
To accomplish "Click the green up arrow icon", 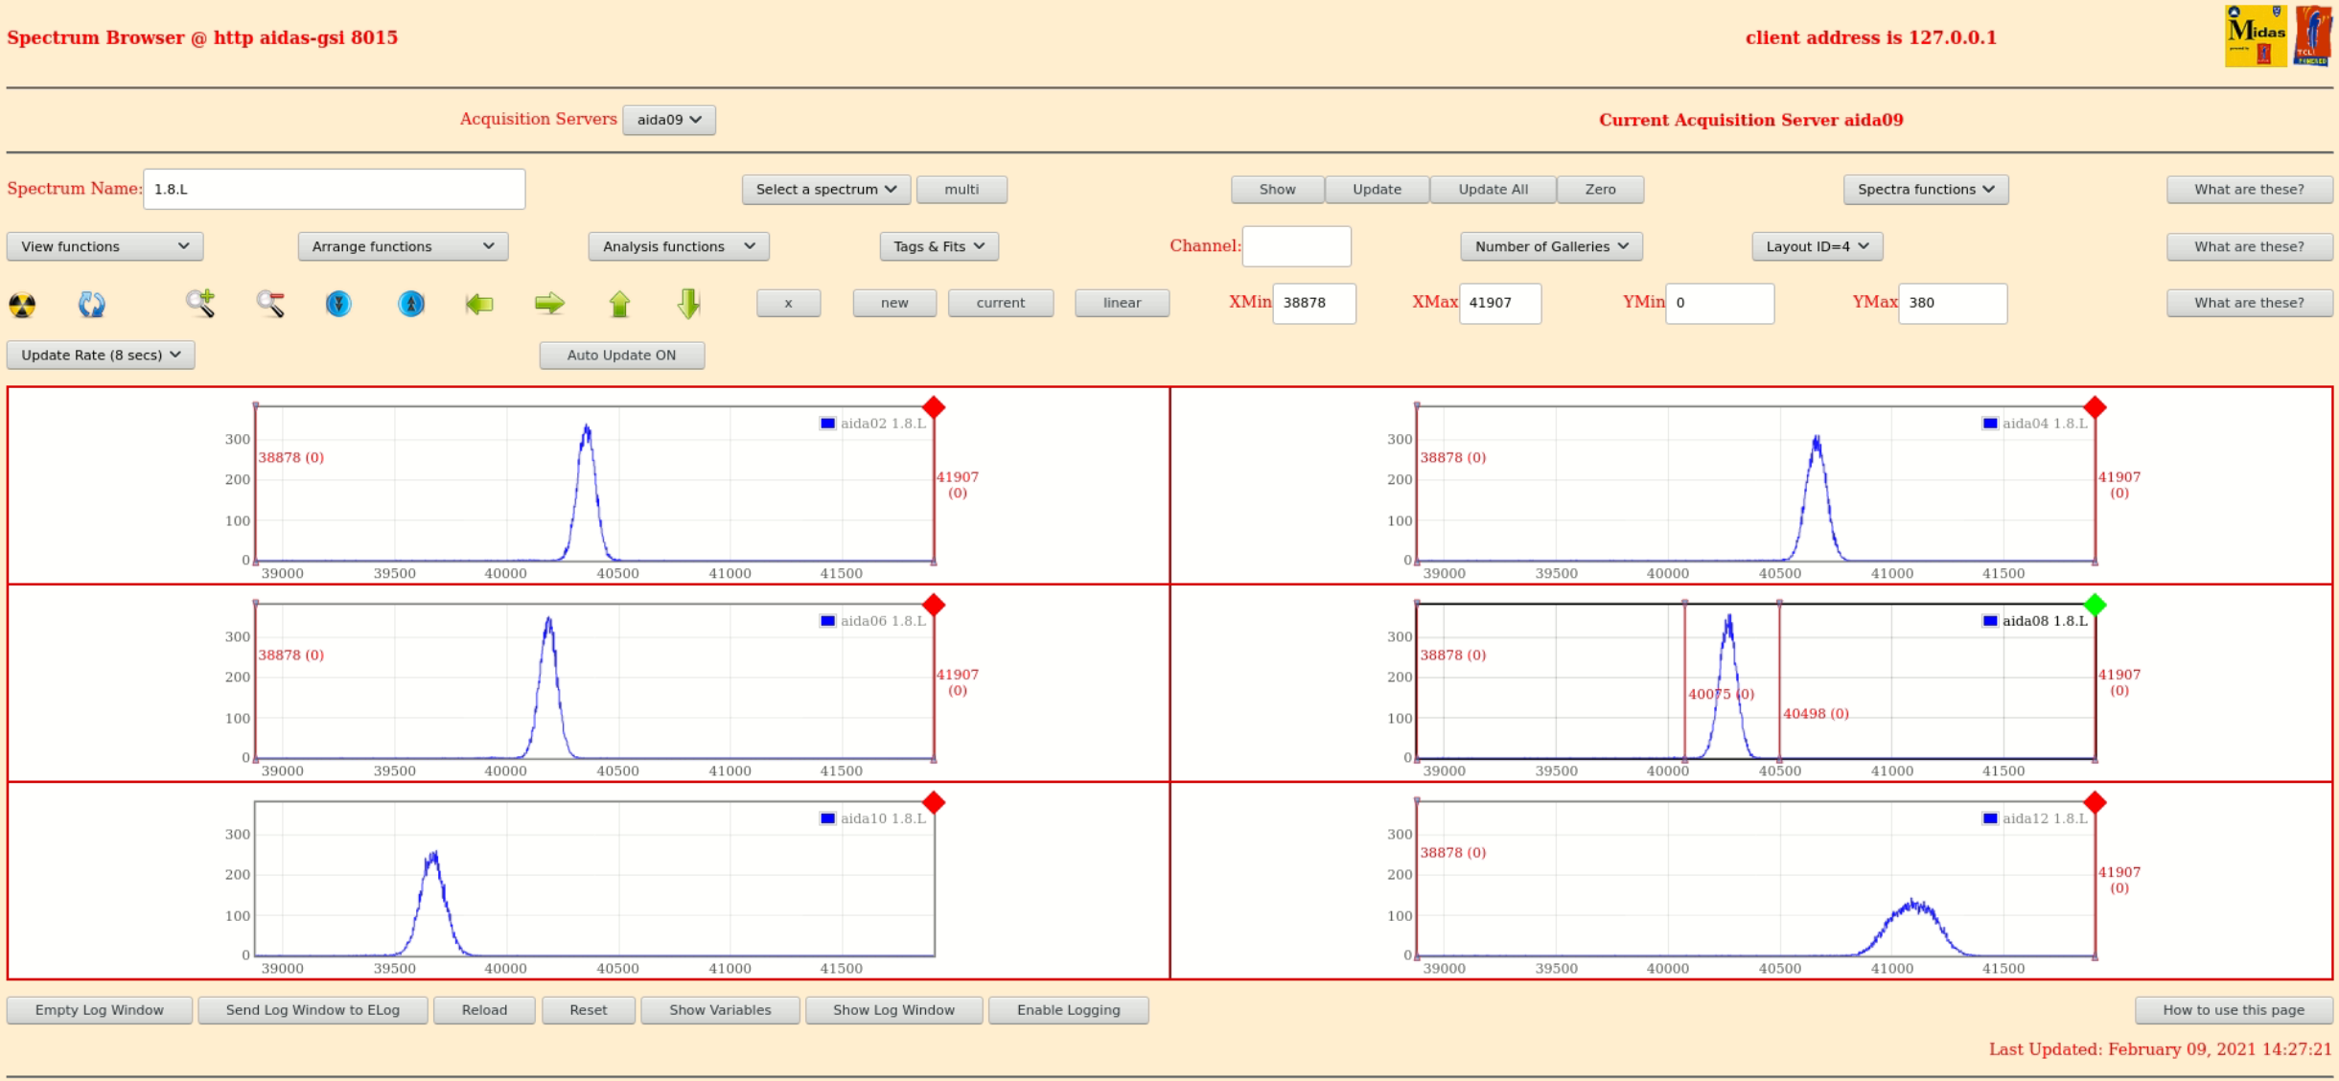I will (x=619, y=304).
